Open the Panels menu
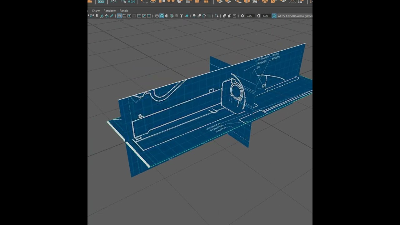The height and width of the screenshot is (225, 400). tap(124, 10)
